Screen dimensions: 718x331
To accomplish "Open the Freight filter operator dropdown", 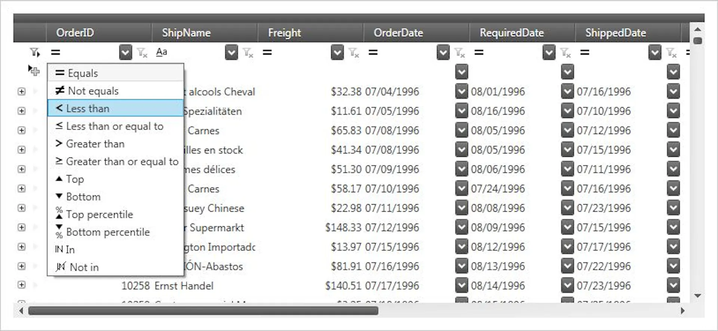I will [x=337, y=53].
